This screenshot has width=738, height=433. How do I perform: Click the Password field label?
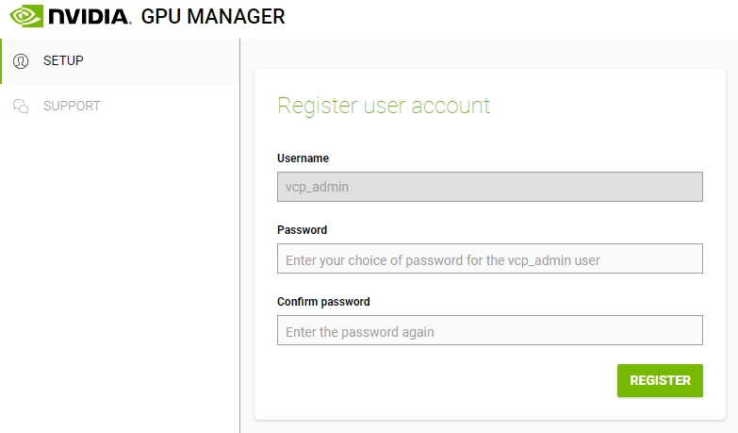(303, 230)
